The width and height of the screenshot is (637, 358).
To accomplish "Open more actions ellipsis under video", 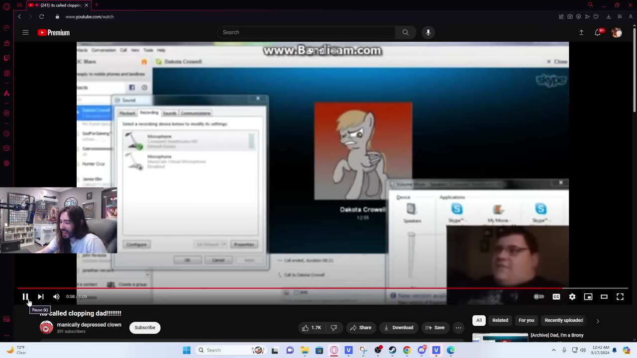I will tap(458, 328).
